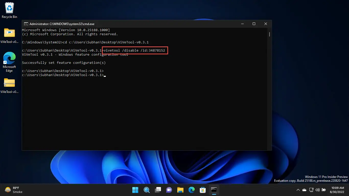Click 'ViVeTool v0.3.1 - Windows feature configuration tool' line
Viewport: 349px width, 196px height.
75,55
